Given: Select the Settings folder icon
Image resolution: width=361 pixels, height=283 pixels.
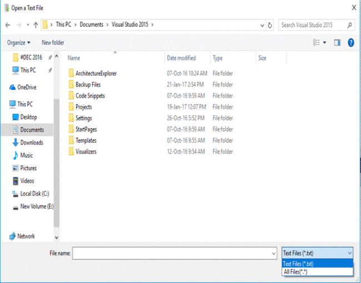Looking at the screenshot, I should tap(71, 118).
